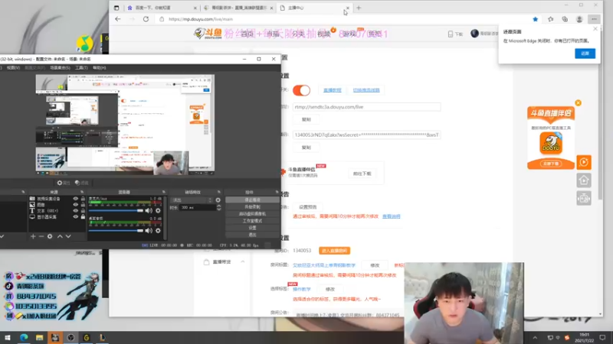613x344 pixels.
Task: Open Edge collections icon
Action: click(565, 19)
